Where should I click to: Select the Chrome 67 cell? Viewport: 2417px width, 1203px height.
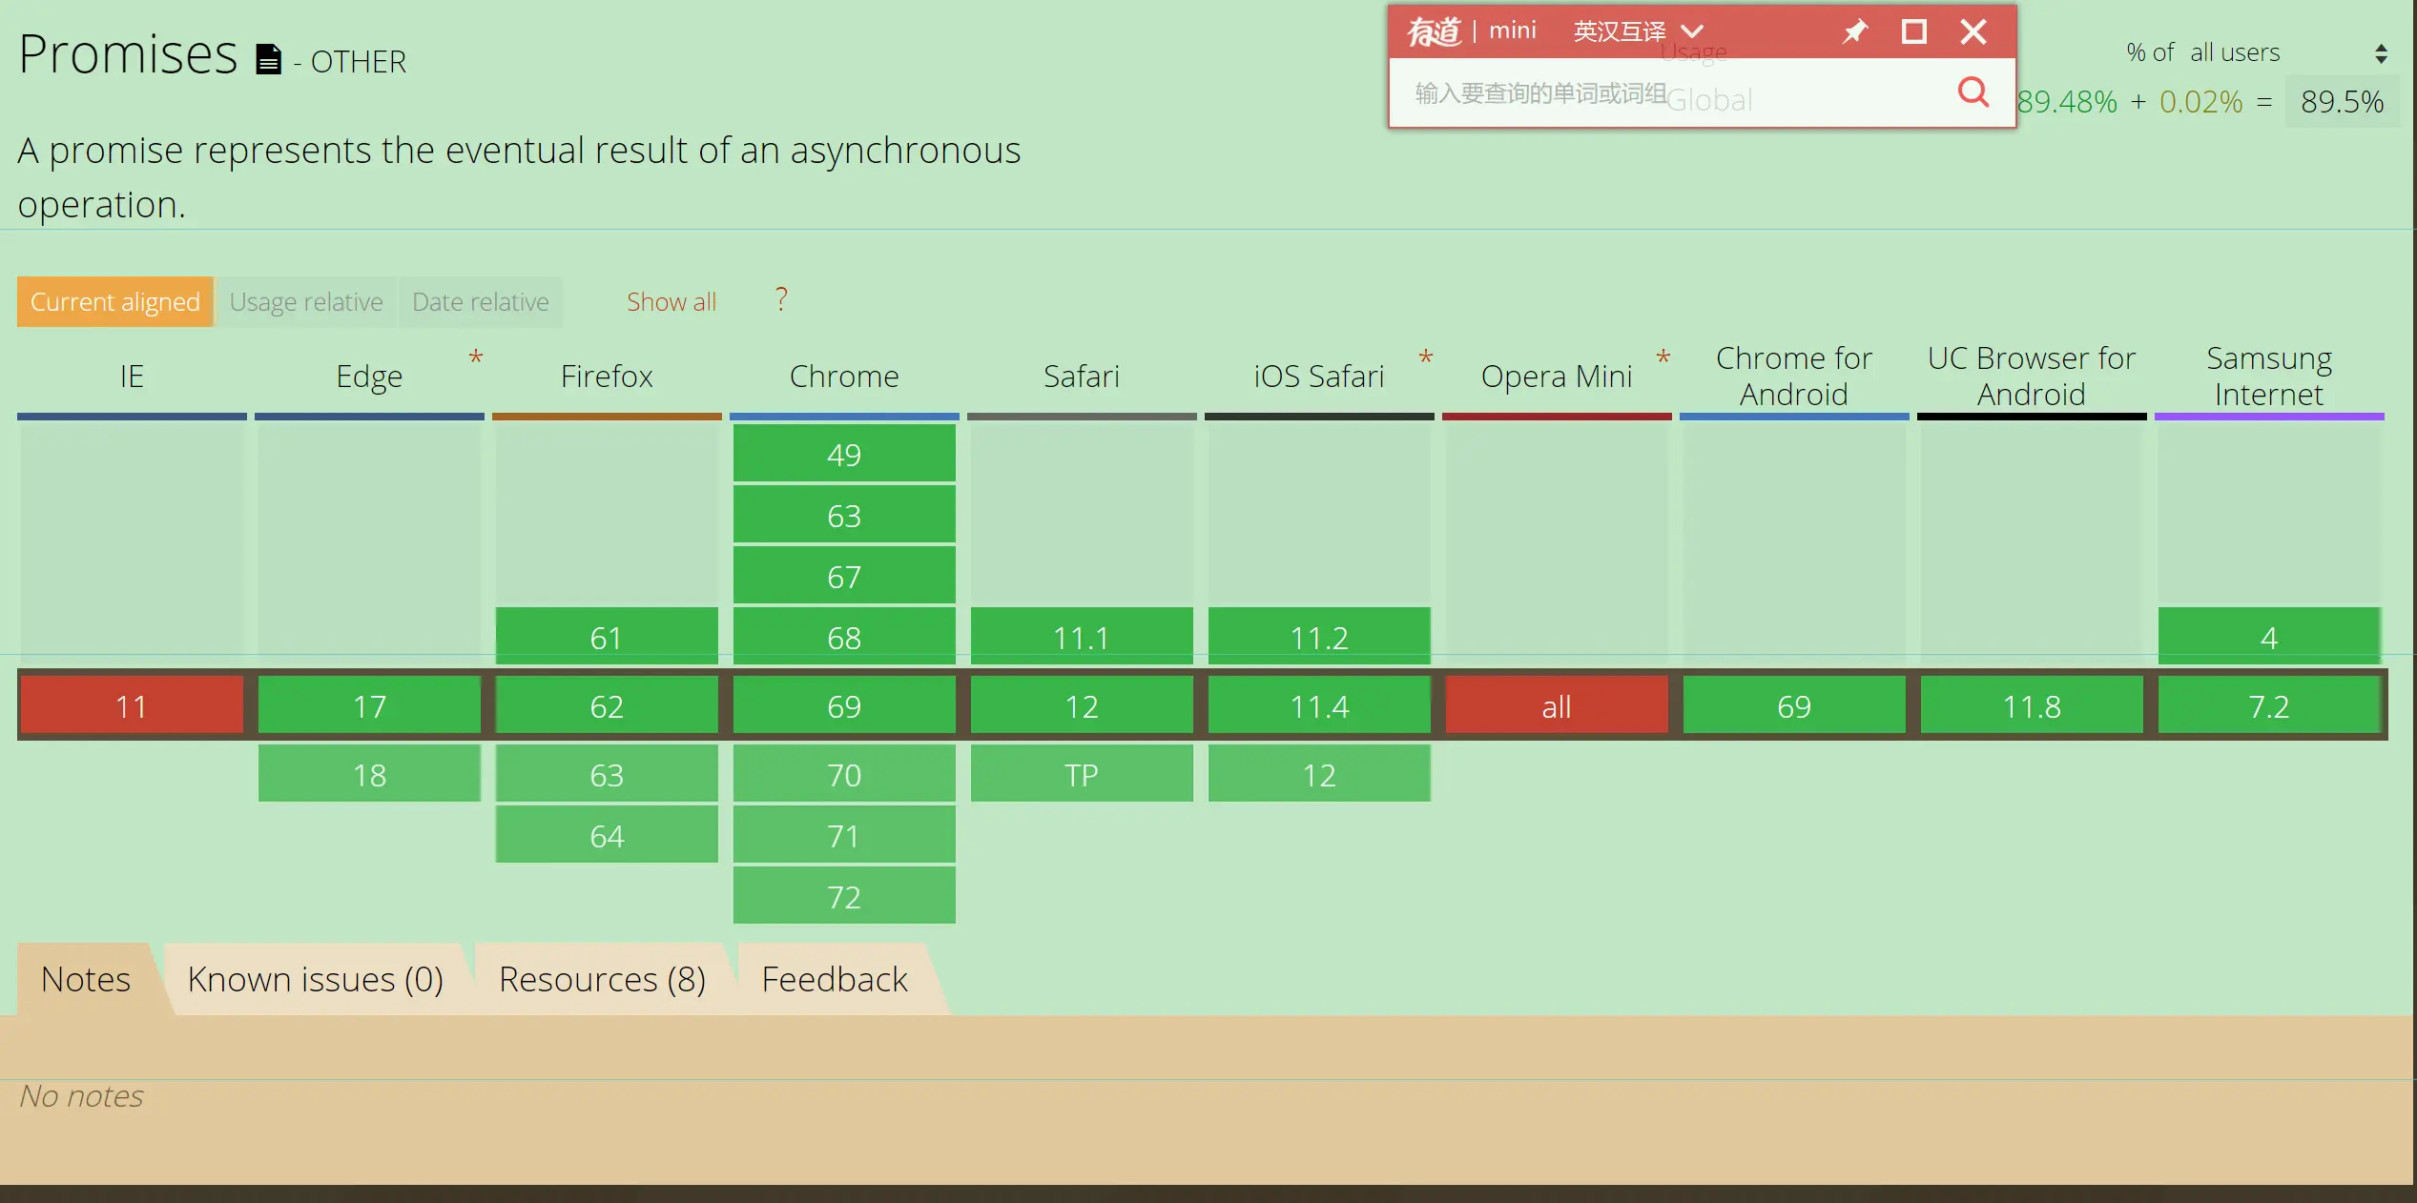tap(844, 576)
